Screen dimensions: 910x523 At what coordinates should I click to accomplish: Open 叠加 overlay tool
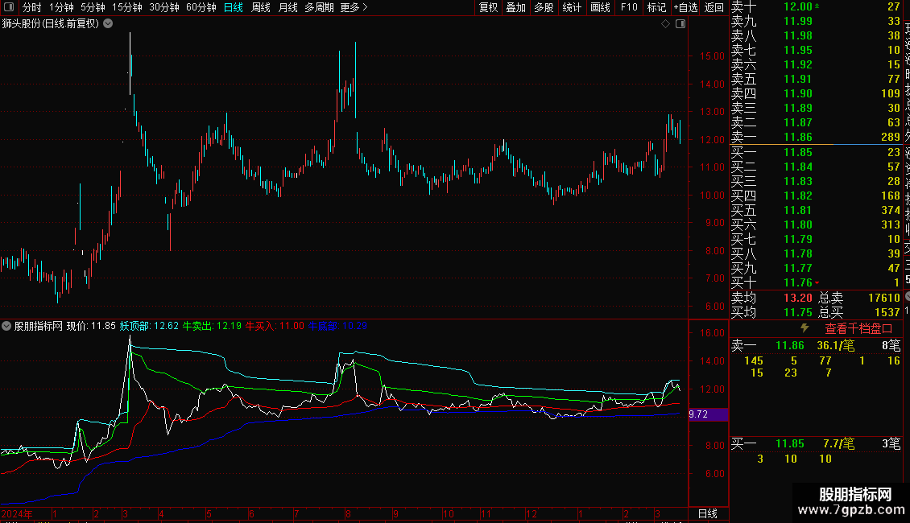515,7
